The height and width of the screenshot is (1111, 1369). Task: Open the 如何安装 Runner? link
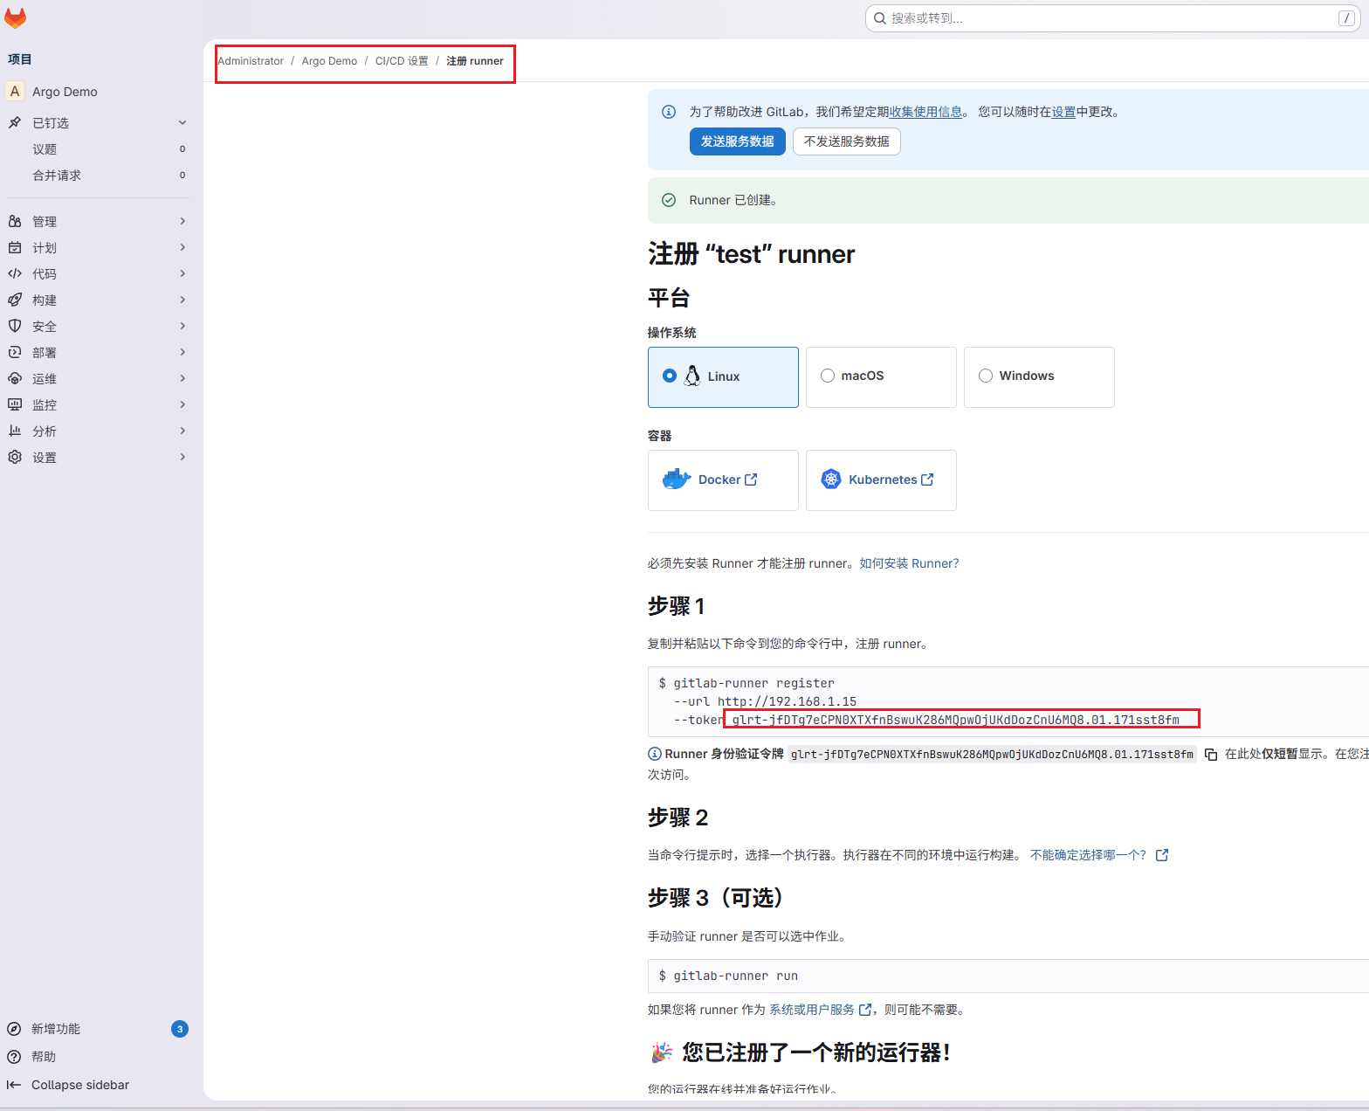[x=909, y=563]
